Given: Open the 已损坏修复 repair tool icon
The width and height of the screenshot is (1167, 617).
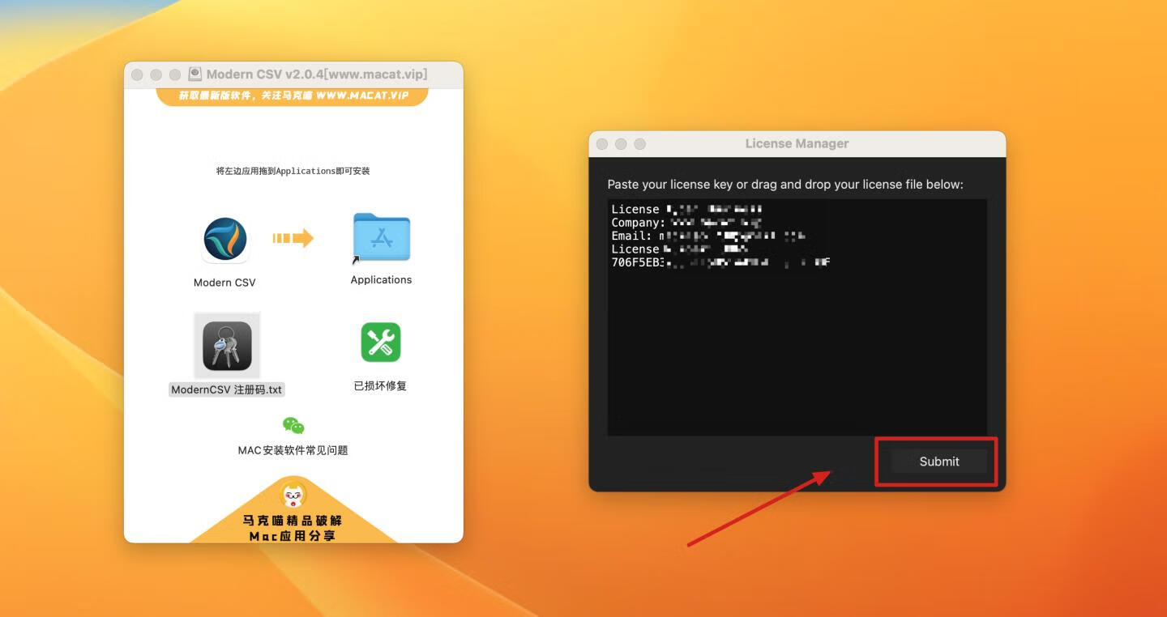Looking at the screenshot, I should coord(380,342).
